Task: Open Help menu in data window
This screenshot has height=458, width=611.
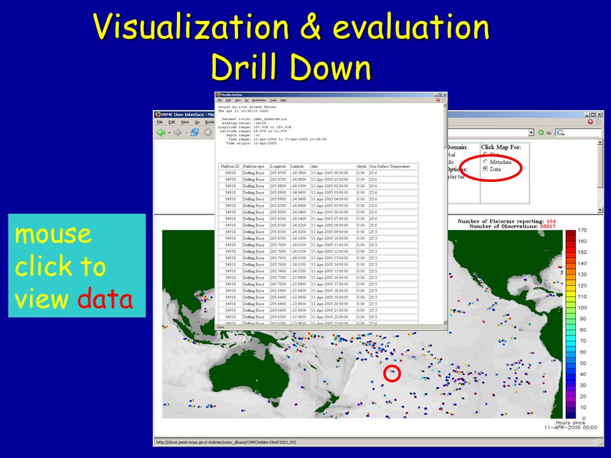Action: (283, 101)
